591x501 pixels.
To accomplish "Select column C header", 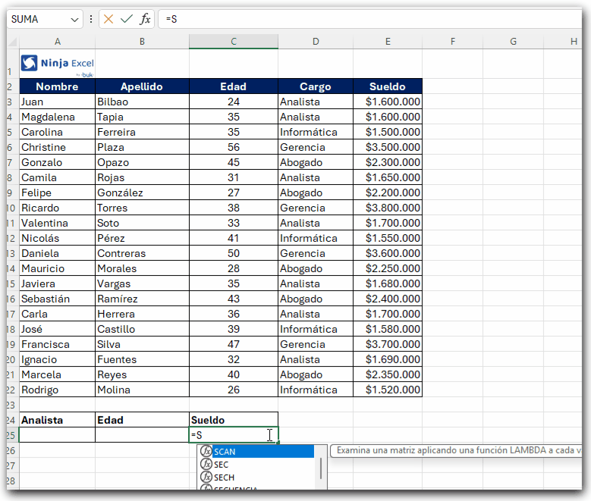I will 234,42.
